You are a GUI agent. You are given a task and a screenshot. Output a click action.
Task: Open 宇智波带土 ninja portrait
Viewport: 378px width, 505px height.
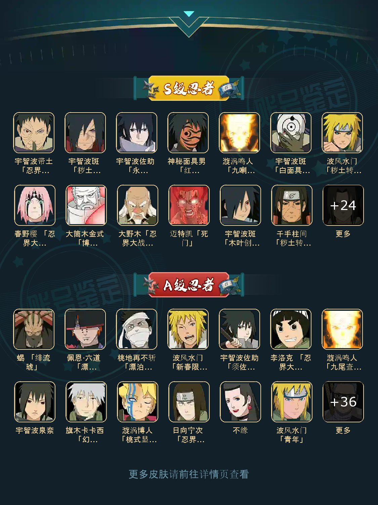pyautogui.click(x=34, y=133)
